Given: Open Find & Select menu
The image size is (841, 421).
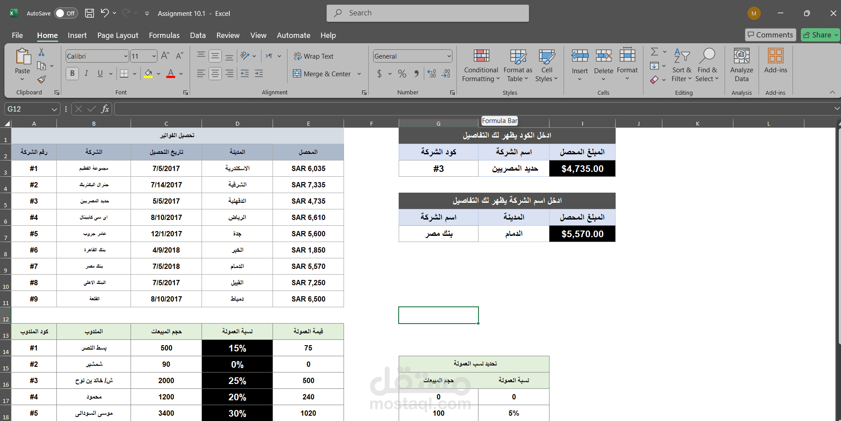Looking at the screenshot, I should pyautogui.click(x=707, y=65).
